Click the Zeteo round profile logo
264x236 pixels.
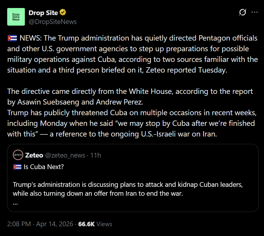pyautogui.click(x=18, y=155)
